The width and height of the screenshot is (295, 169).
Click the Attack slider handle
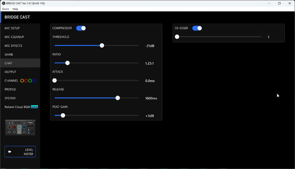pos(55,80)
